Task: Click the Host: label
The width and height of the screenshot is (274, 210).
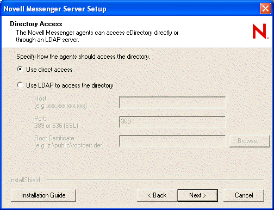Action: (x=41, y=98)
